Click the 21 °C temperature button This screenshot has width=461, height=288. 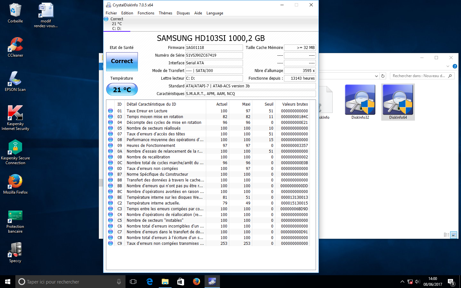(122, 89)
